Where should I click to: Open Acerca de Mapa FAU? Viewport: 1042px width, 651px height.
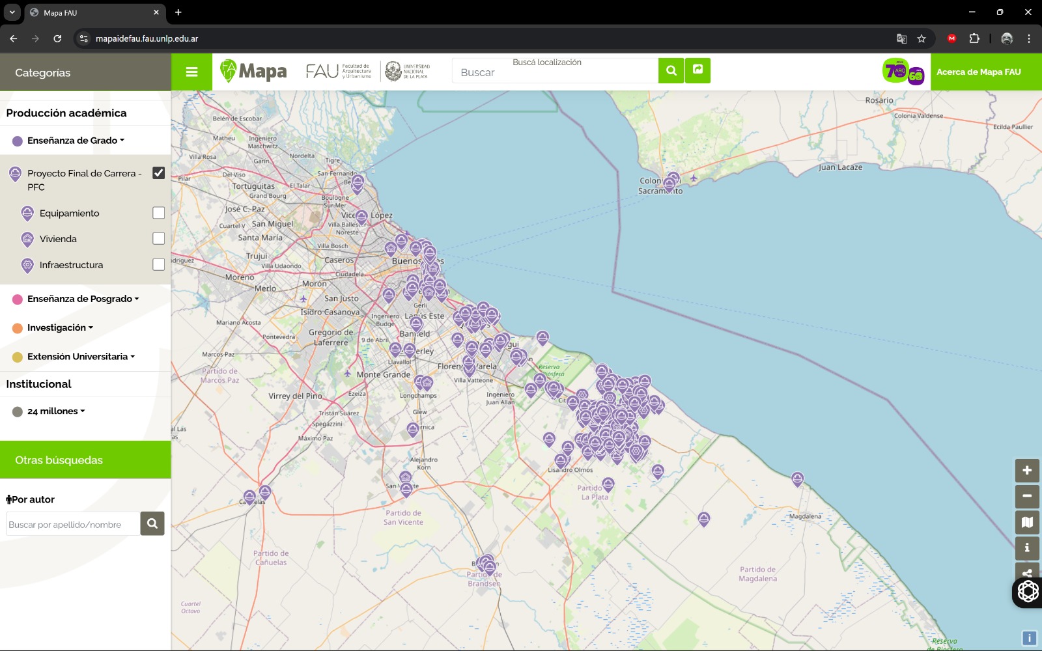click(x=978, y=72)
